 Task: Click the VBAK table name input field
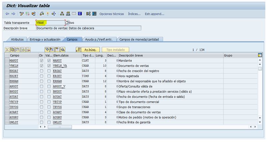(x=50, y=23)
